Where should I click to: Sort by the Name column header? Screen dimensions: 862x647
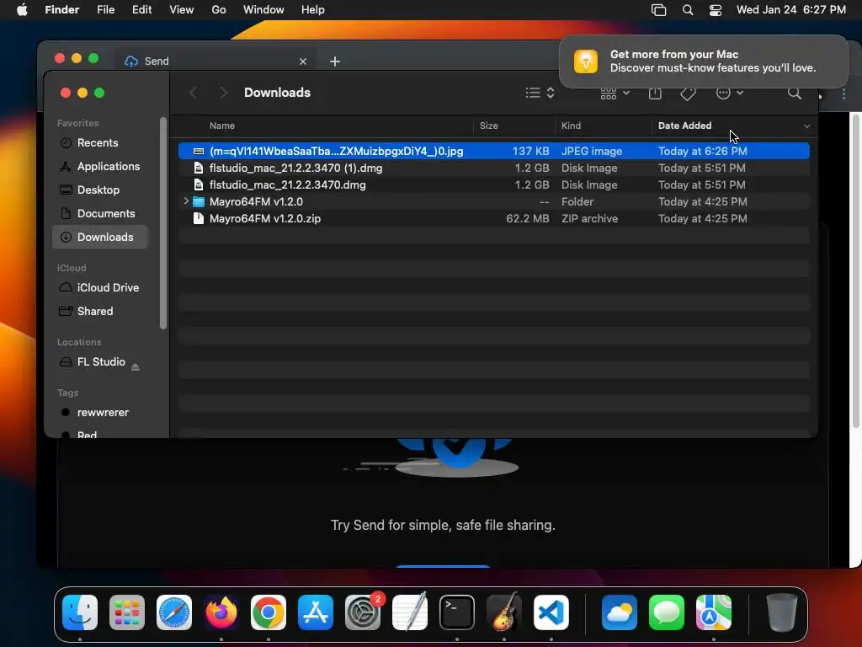(x=222, y=126)
